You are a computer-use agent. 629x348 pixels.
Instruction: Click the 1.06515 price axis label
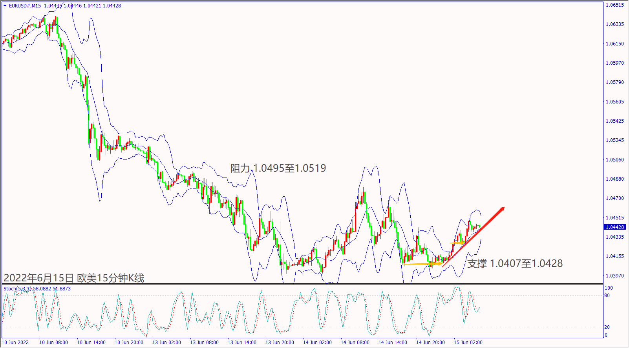click(614, 5)
